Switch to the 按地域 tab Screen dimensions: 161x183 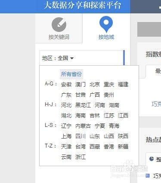point(106,28)
